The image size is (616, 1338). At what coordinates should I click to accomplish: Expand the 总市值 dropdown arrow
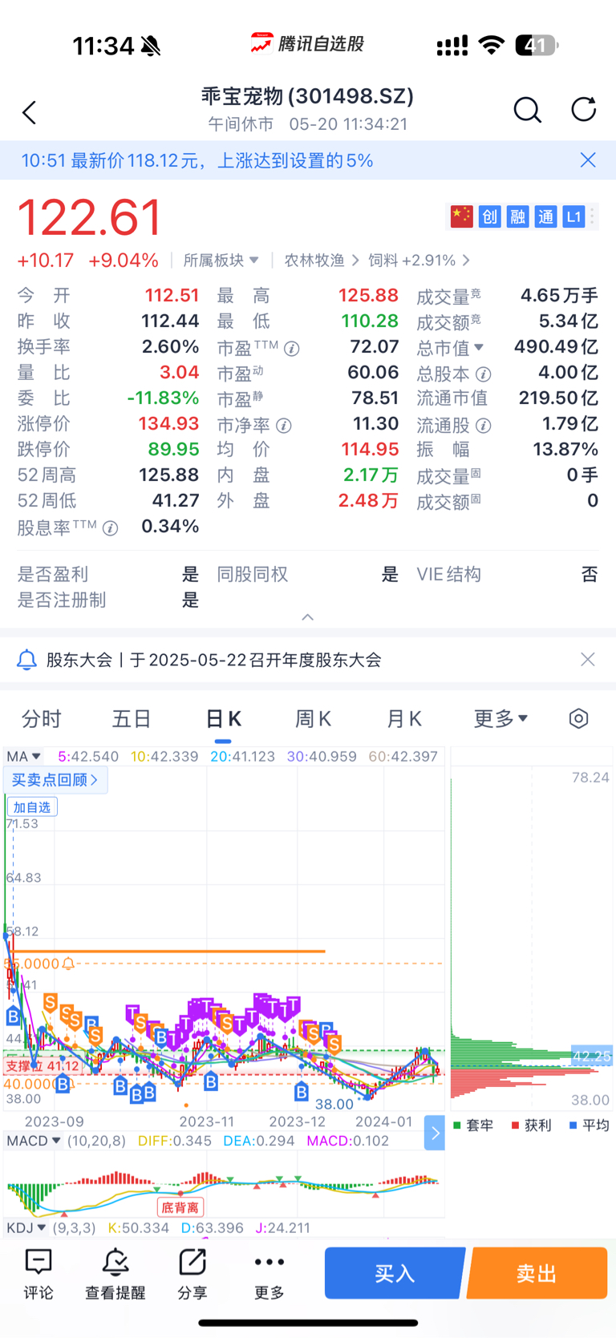click(x=480, y=347)
